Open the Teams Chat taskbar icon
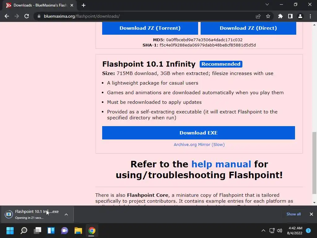Image resolution: width=317 pixels, height=238 pixels. (64, 231)
